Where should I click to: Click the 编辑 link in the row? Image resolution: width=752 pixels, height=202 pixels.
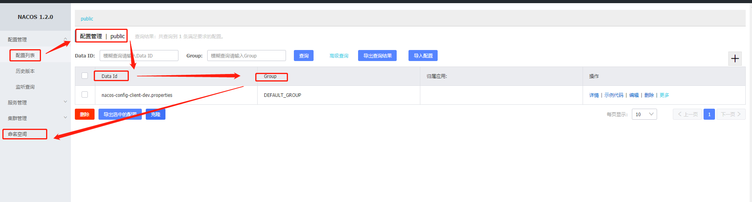coord(634,95)
